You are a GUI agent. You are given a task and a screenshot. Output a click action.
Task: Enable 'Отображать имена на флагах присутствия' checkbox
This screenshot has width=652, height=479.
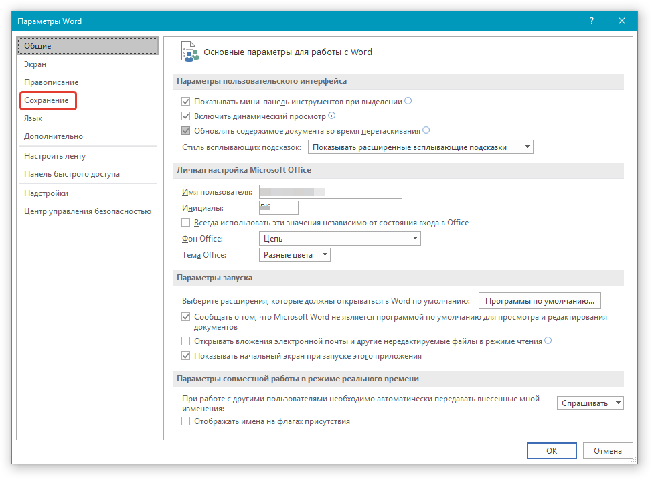(186, 421)
